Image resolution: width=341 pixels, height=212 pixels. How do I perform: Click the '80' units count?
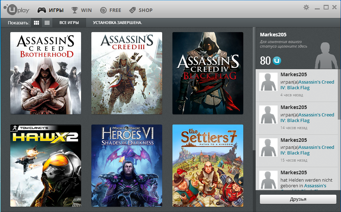click(x=265, y=61)
